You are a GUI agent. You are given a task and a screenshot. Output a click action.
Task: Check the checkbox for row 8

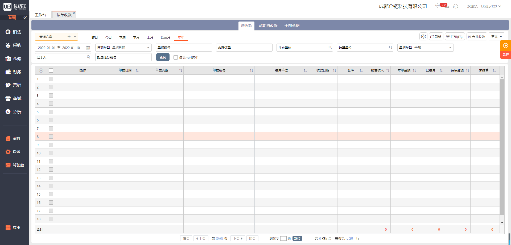coord(51,137)
